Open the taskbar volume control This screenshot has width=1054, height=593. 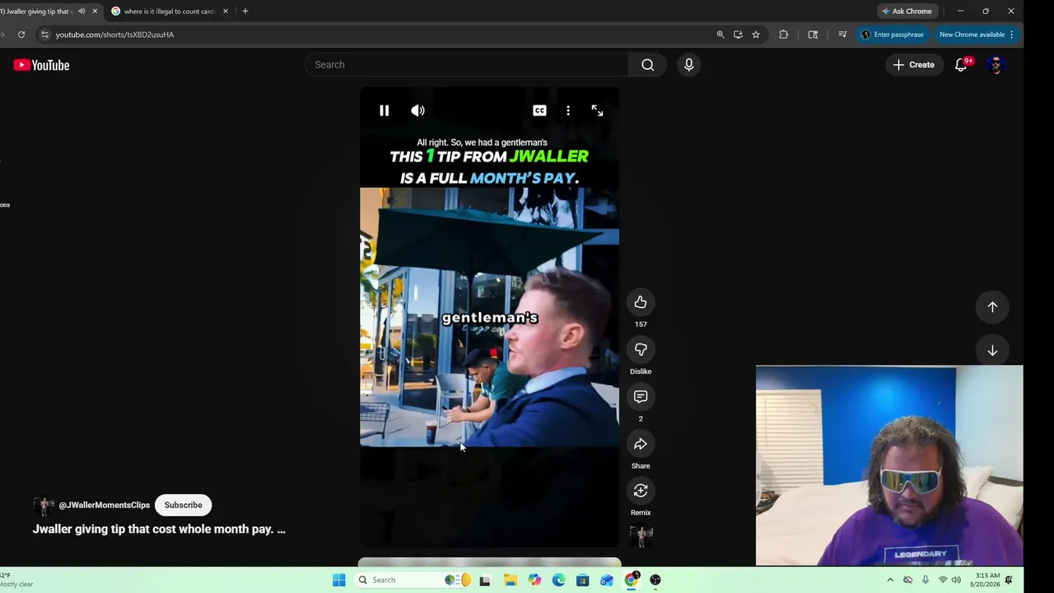pos(956,580)
